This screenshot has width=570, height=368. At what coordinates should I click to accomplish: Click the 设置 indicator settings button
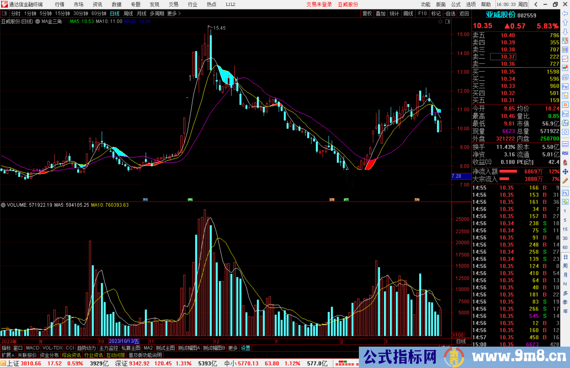pos(245,348)
